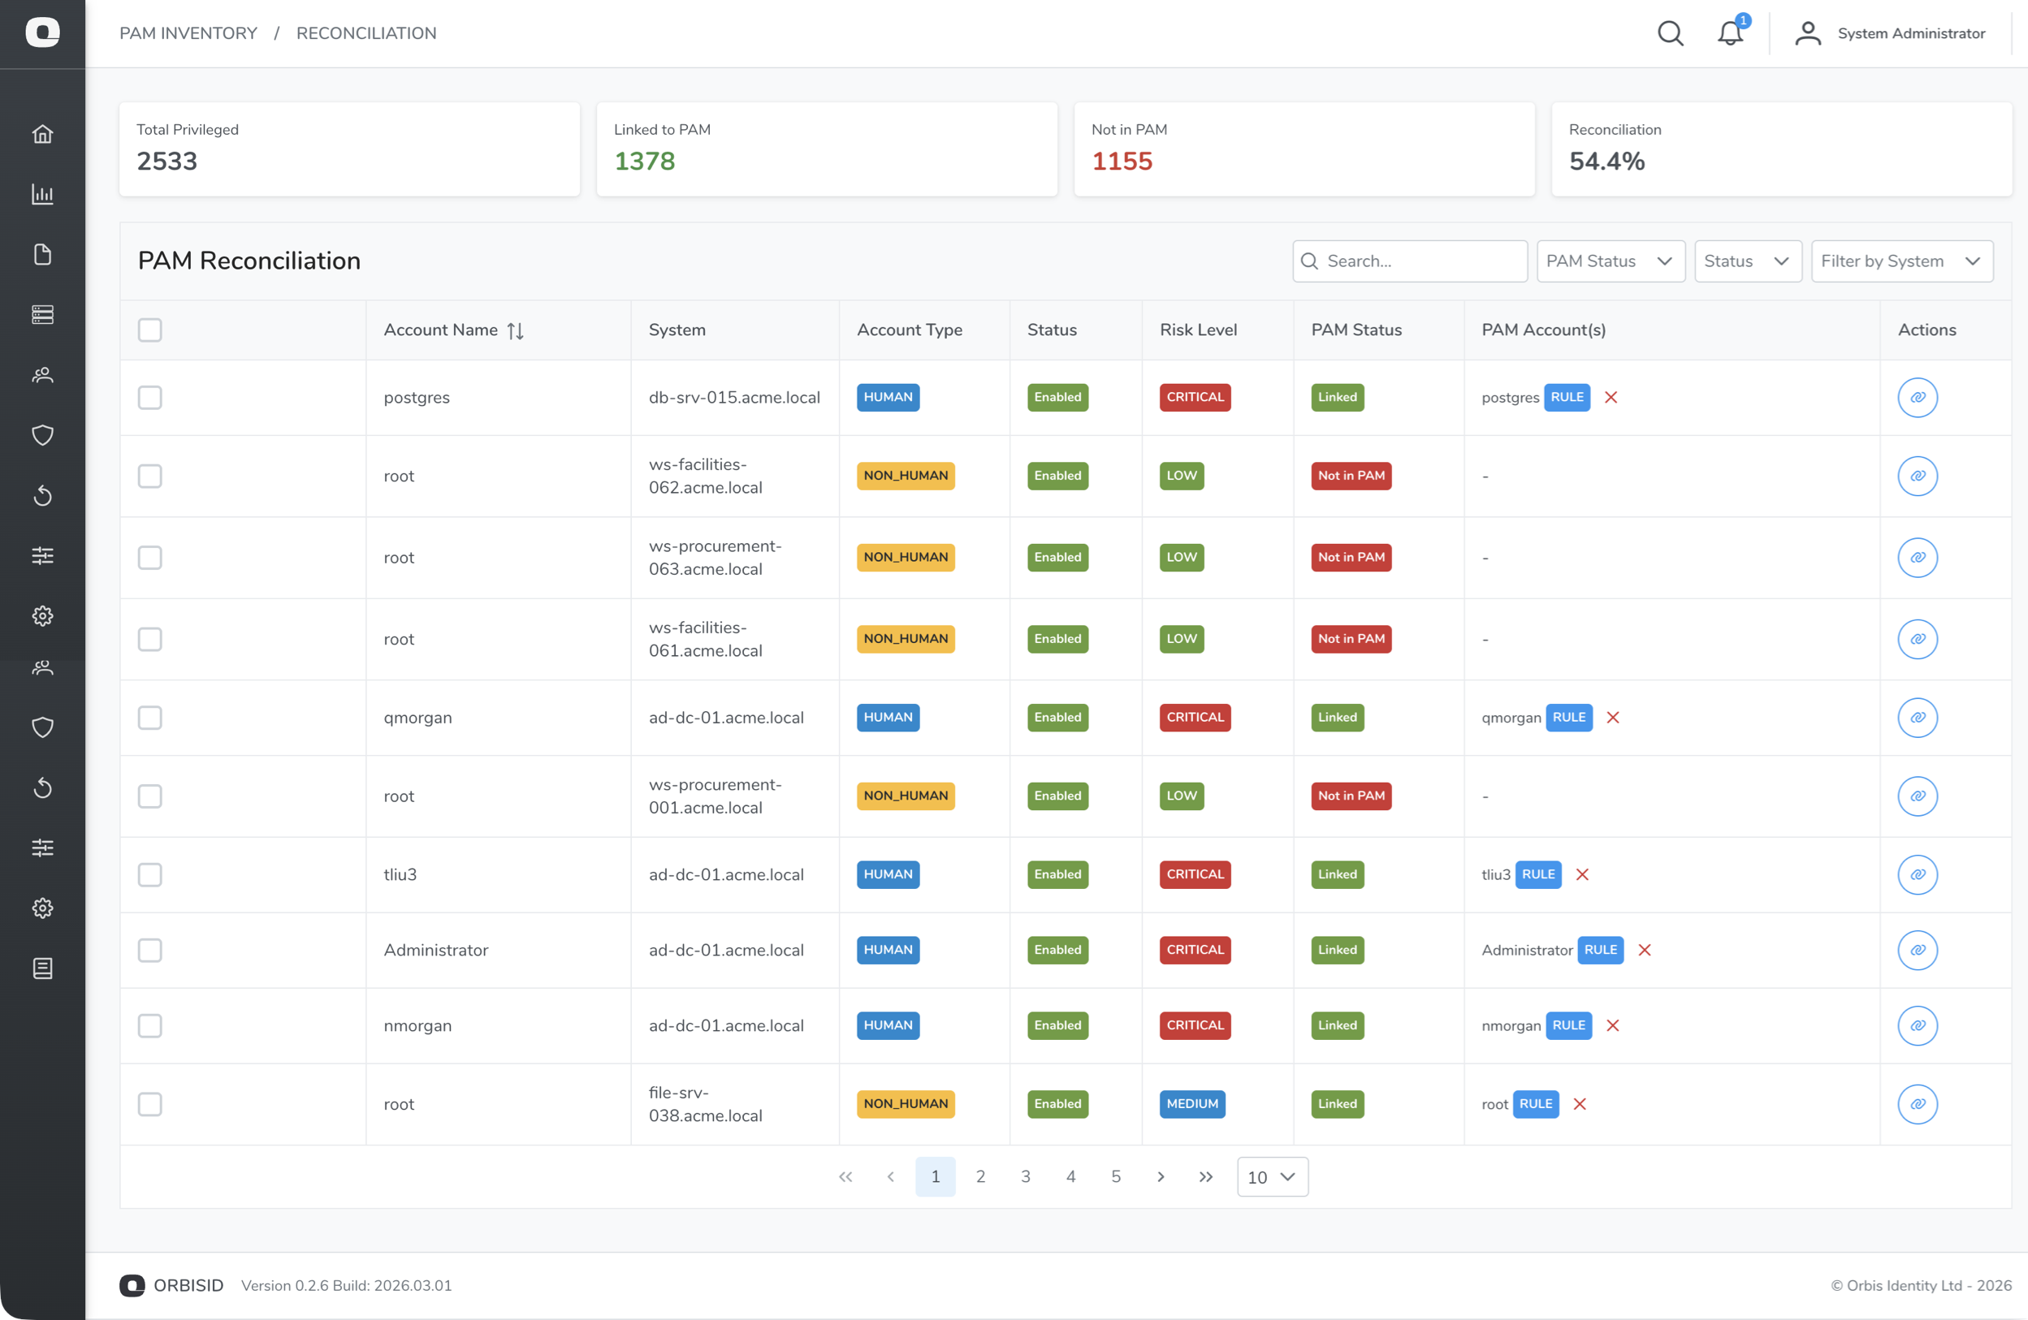This screenshot has width=2028, height=1320.
Task: Click the link action for postgres row
Action: click(1918, 398)
